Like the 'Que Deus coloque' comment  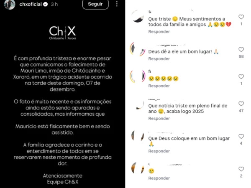click(241, 136)
